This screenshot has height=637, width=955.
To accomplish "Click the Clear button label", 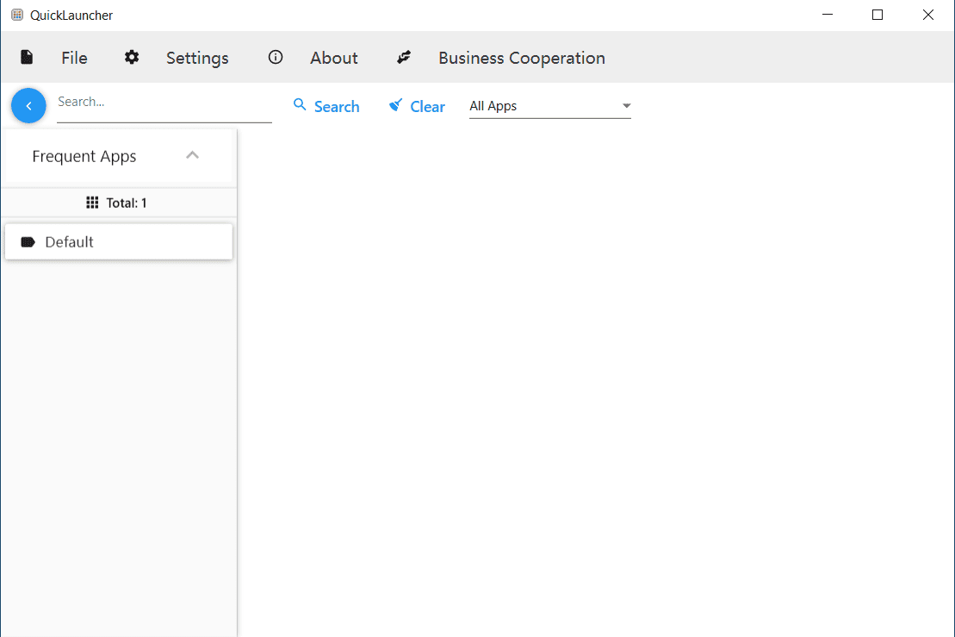I will 427,107.
